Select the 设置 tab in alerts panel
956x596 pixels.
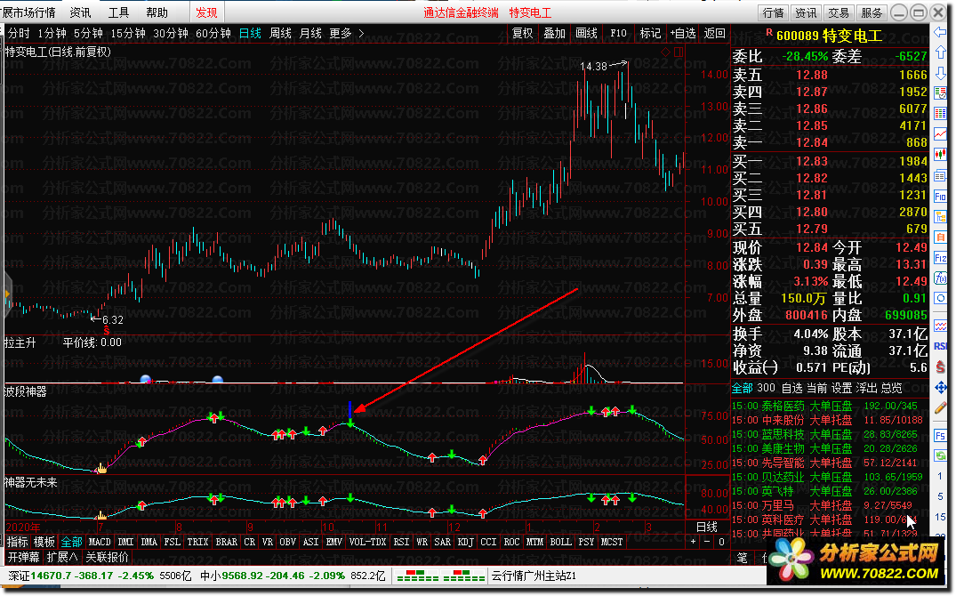pyautogui.click(x=841, y=387)
